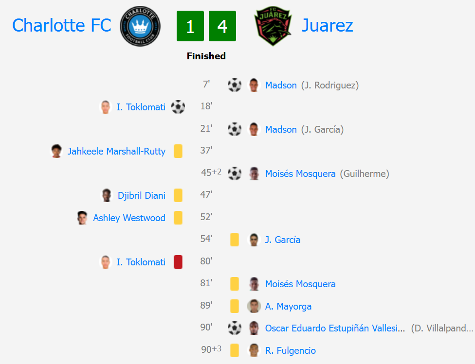Click the goal ball icon at 7'

click(x=235, y=86)
